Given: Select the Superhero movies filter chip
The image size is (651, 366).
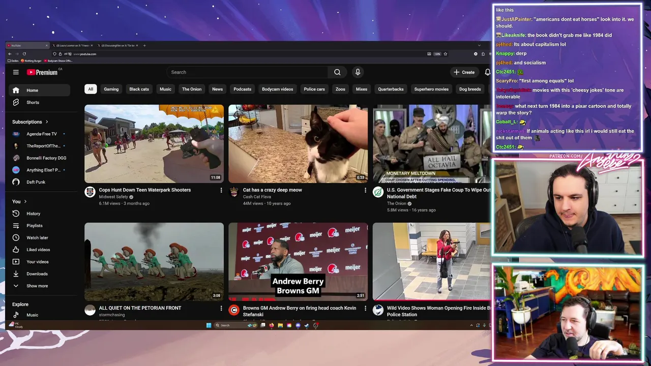Looking at the screenshot, I should coord(431,89).
